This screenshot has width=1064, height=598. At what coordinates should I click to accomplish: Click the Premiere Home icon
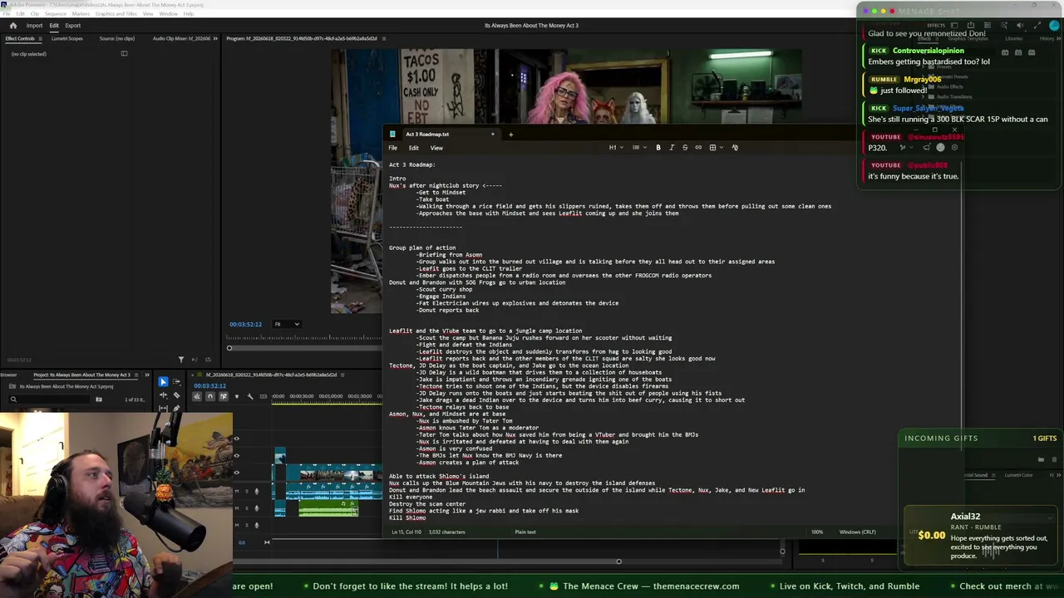click(12, 26)
